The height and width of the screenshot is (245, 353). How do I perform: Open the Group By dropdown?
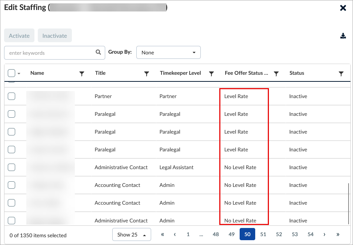pos(169,53)
